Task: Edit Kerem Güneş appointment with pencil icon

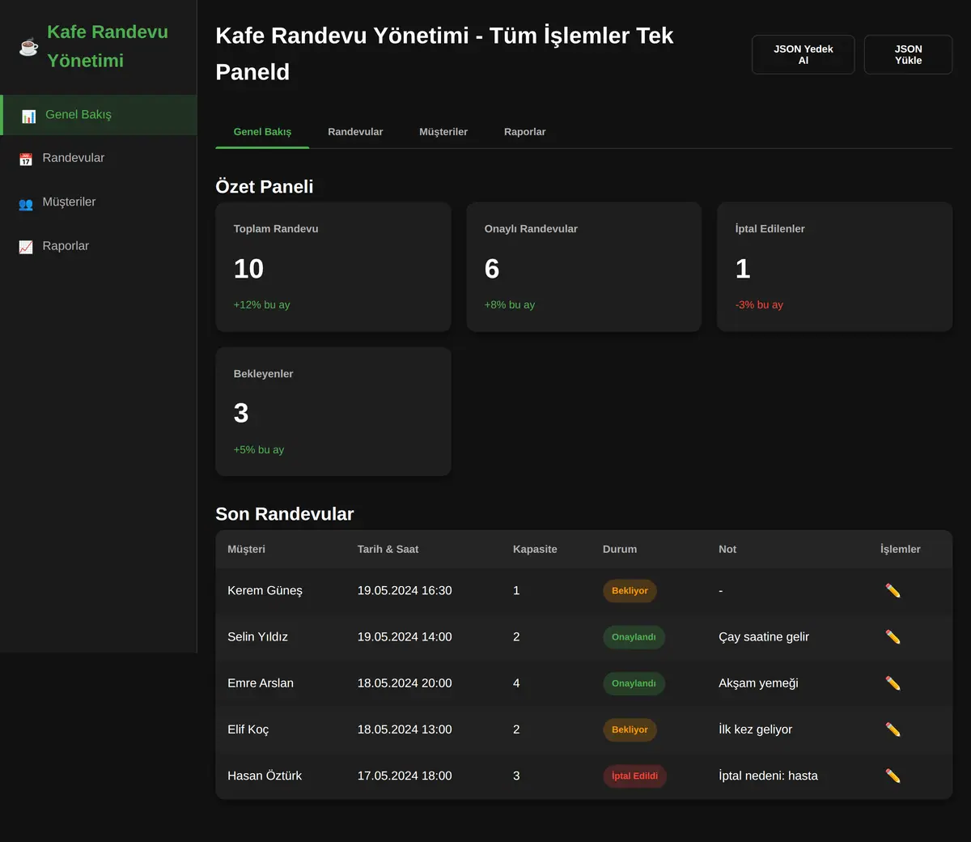Action: [893, 591]
